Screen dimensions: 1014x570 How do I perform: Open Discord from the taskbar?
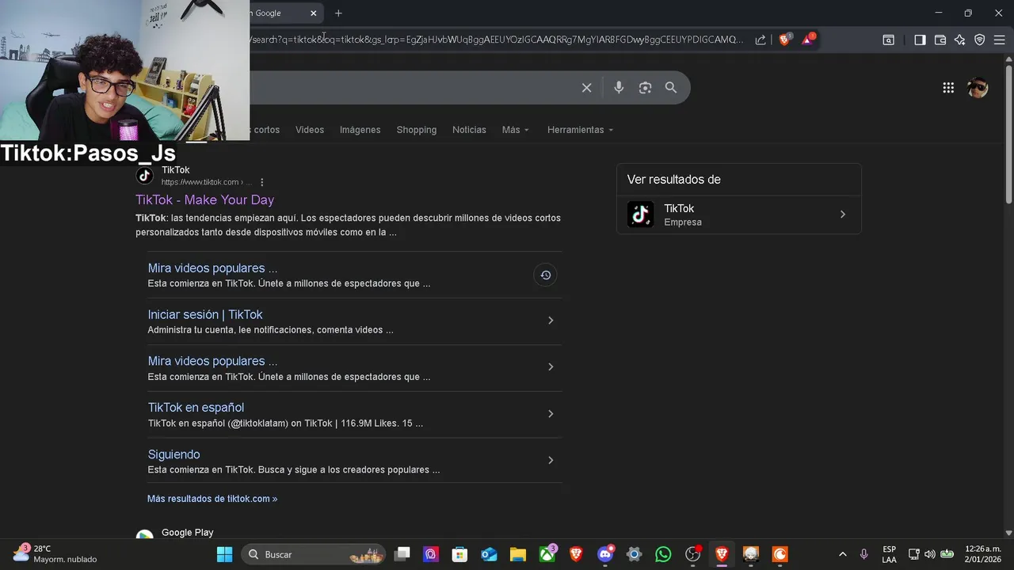coord(605,554)
